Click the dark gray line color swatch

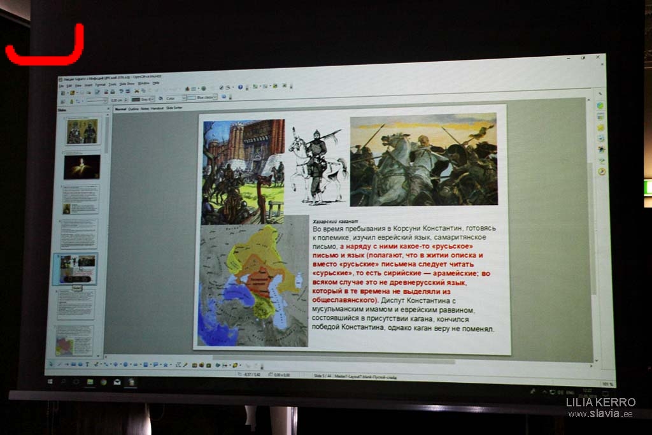click(136, 100)
